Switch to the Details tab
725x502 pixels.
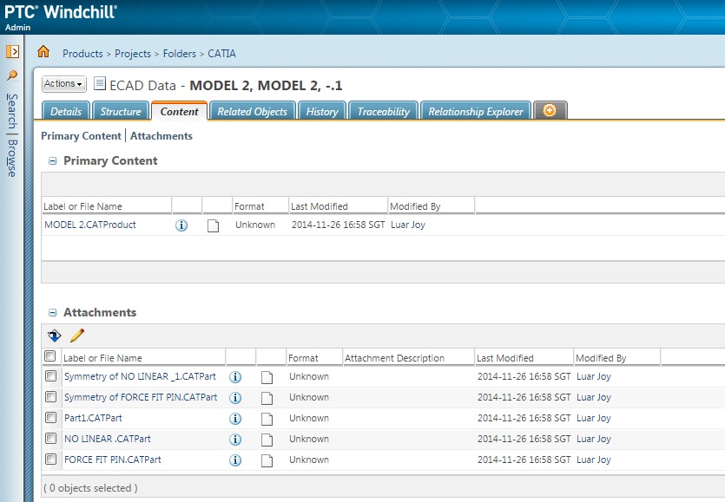[x=66, y=111]
